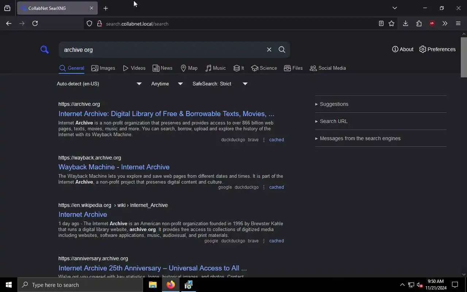467x292 pixels.
Task: Click the muted volume tray icon
Action: pyautogui.click(x=420, y=285)
